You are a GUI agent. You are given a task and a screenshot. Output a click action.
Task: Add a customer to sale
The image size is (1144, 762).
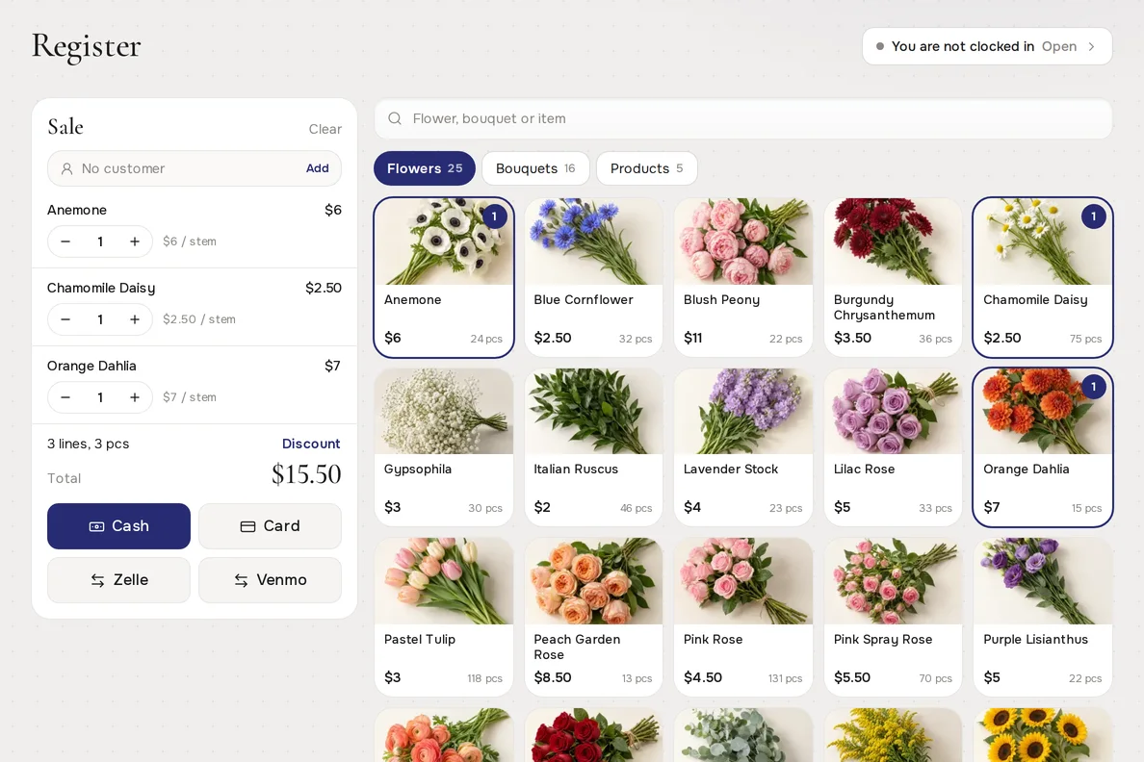(318, 168)
